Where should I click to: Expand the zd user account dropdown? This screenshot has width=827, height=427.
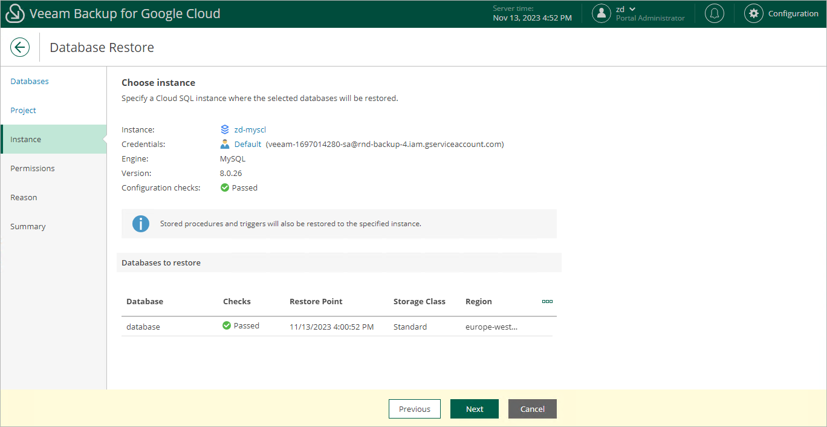coord(632,9)
